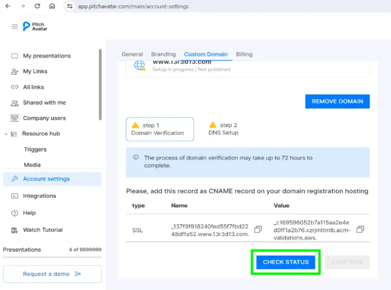Reload the page with the refresh icon

pos(37,6)
